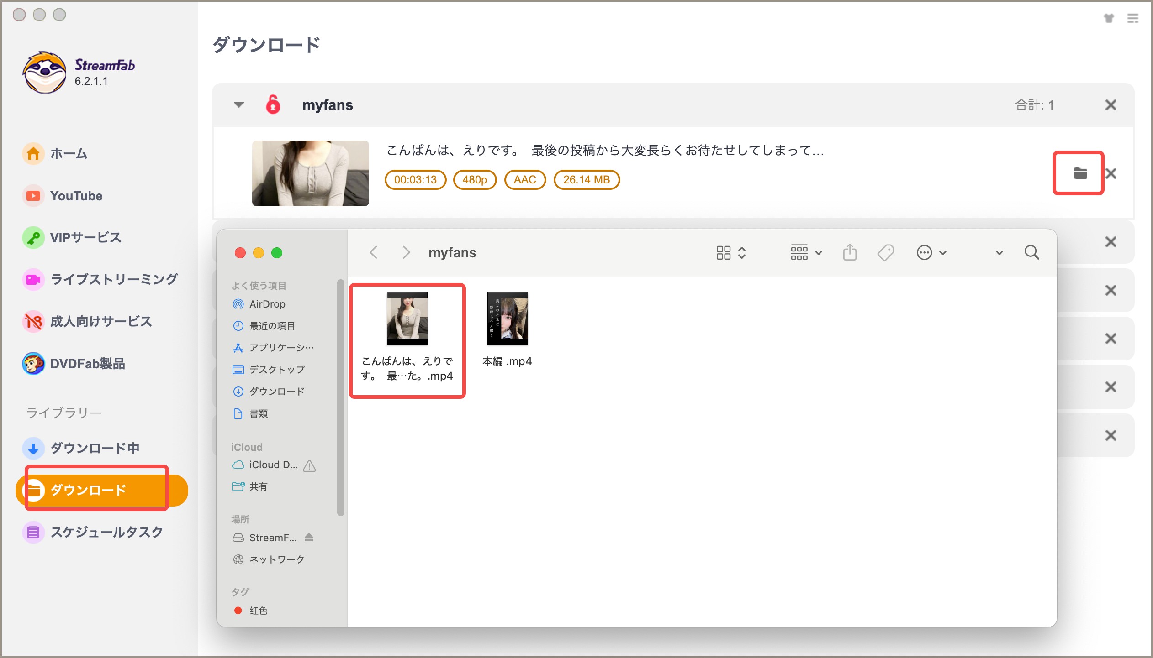
Task: Change Finder icon view mode
Action: point(731,252)
